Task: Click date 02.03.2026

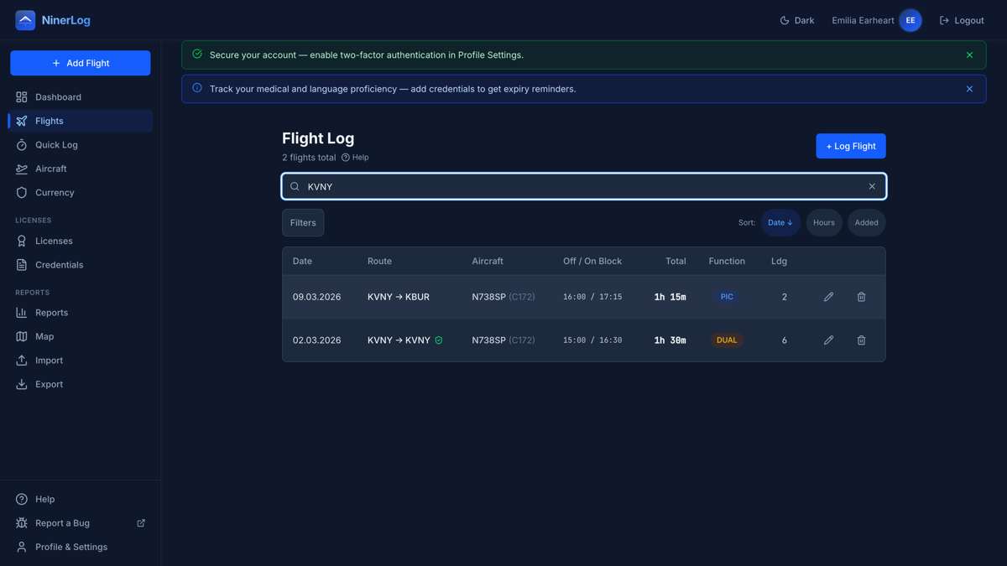Action: click(316, 340)
